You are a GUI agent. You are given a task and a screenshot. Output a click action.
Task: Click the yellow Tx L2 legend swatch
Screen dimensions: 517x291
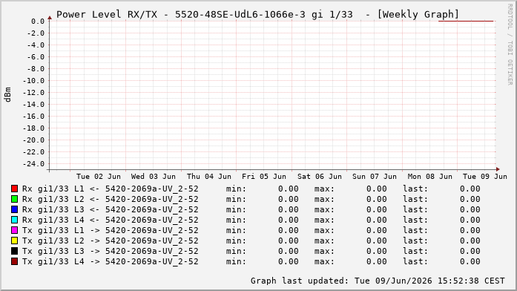(x=14, y=241)
